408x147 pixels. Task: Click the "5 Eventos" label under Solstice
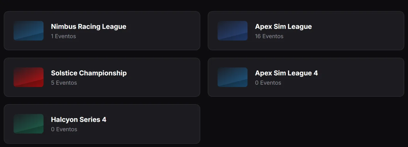pyautogui.click(x=64, y=83)
